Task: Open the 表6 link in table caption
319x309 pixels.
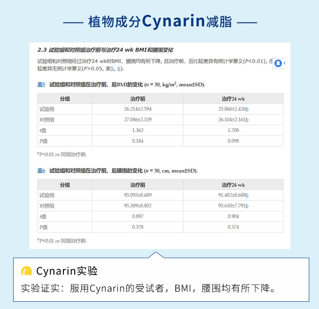Action: pyautogui.click(x=41, y=170)
